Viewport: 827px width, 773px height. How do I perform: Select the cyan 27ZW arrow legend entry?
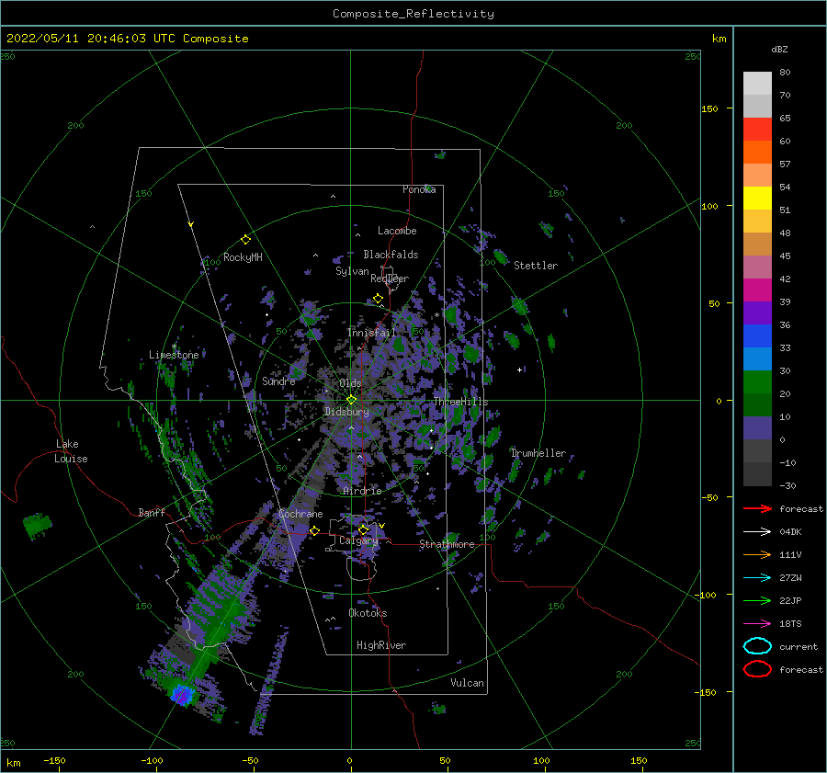757,578
